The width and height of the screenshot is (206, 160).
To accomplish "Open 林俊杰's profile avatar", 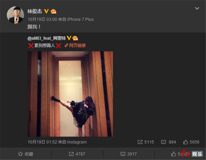I will (x=15, y=15).
